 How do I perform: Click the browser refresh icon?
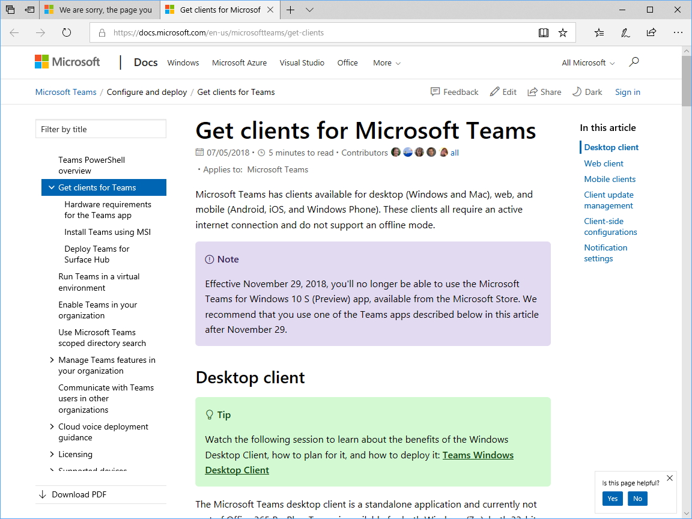pyautogui.click(x=67, y=33)
